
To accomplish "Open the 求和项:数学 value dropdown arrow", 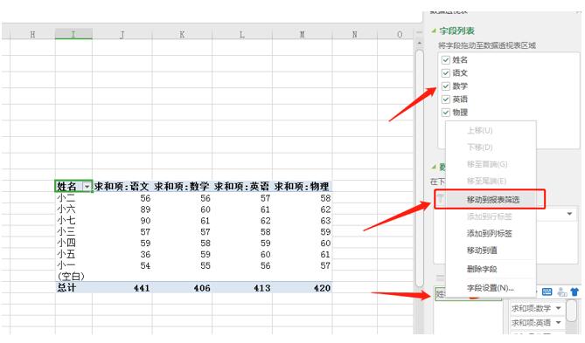I will tap(559, 308).
